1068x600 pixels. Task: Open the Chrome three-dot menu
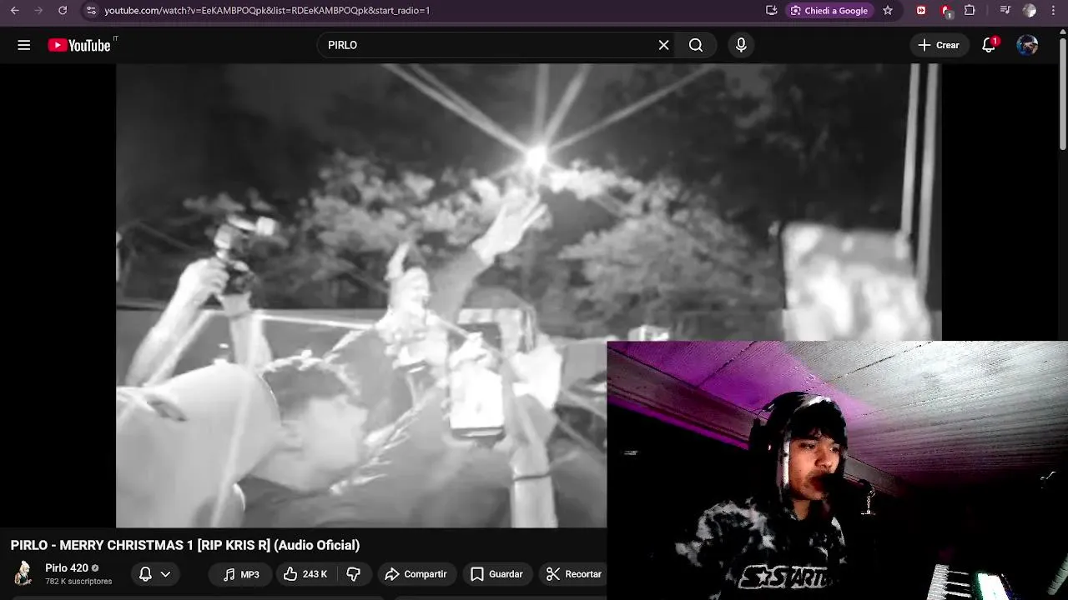pyautogui.click(x=1055, y=10)
